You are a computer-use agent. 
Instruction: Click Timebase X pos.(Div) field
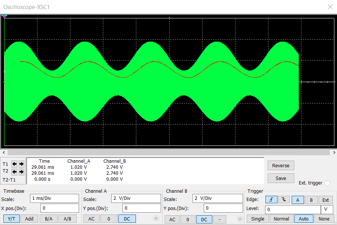[60, 208]
